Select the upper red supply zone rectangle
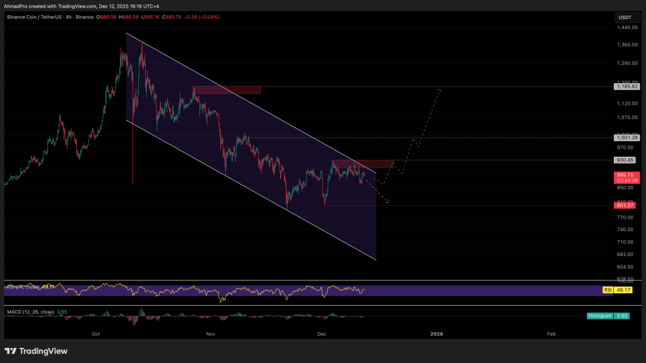Viewport: 646px width, 363px height. coord(226,89)
